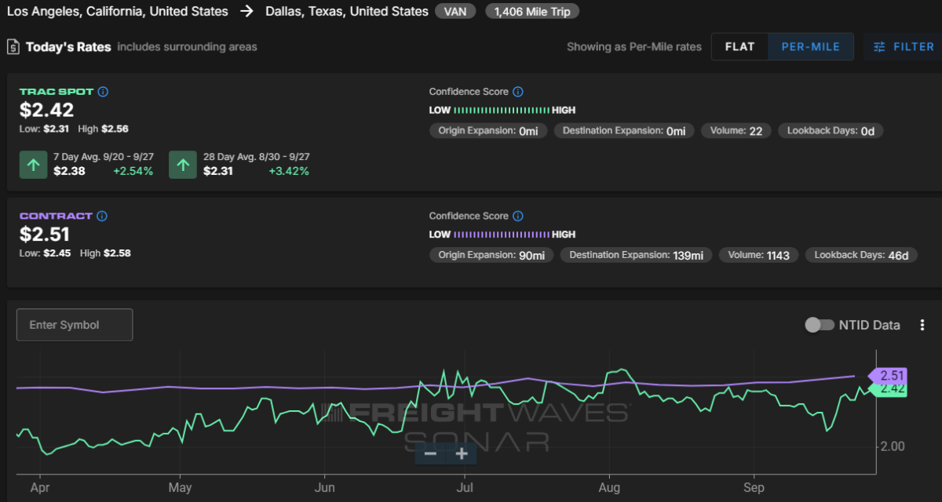Switch rates display to FLAT
The image size is (942, 502).
[x=739, y=47]
